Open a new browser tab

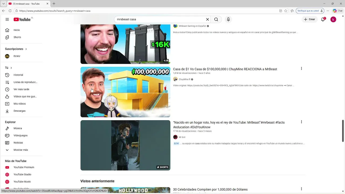tap(54, 4)
